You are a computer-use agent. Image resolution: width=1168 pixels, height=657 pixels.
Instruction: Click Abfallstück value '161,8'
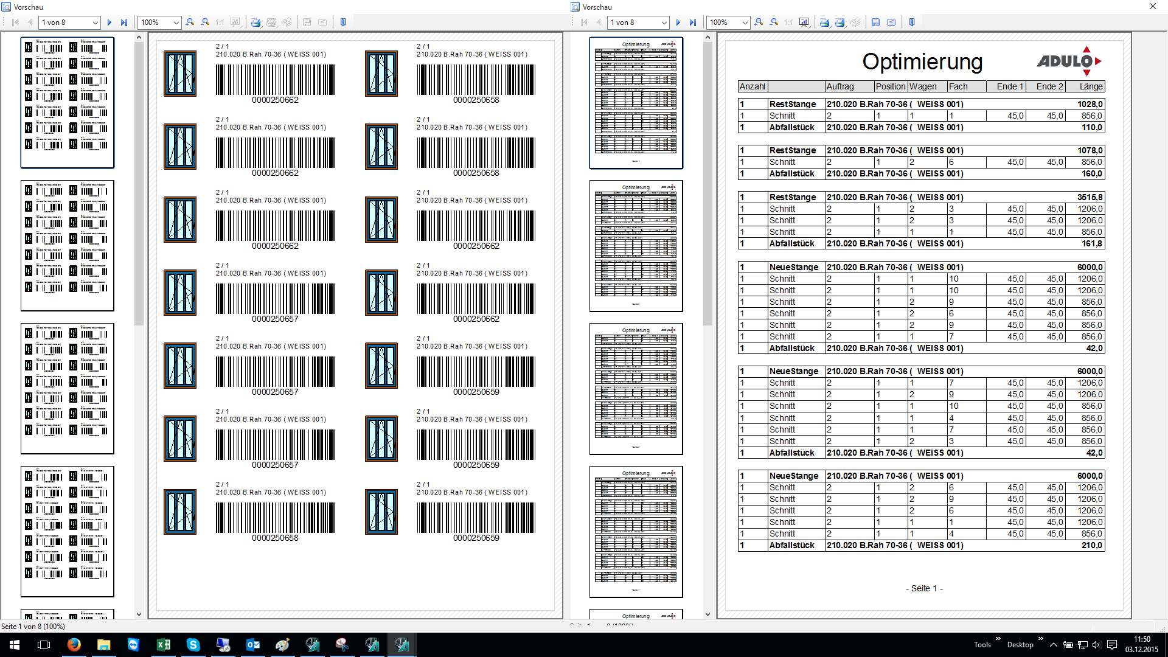point(1092,243)
